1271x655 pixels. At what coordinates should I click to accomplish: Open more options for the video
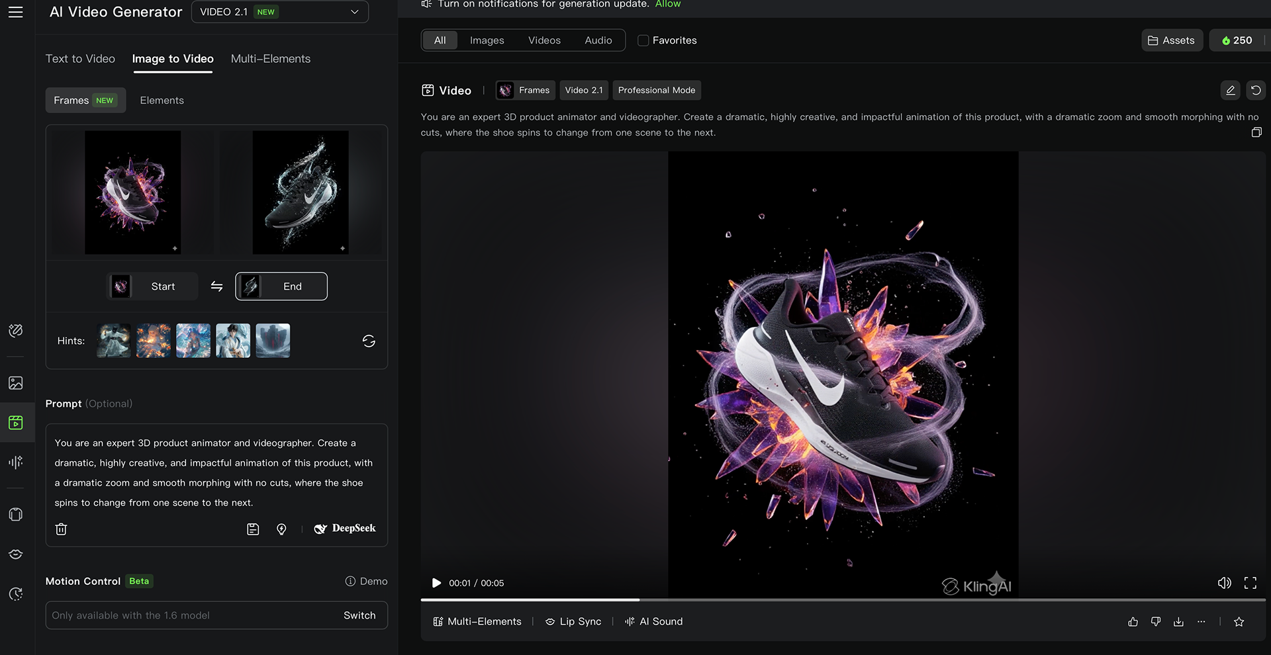pyautogui.click(x=1201, y=622)
